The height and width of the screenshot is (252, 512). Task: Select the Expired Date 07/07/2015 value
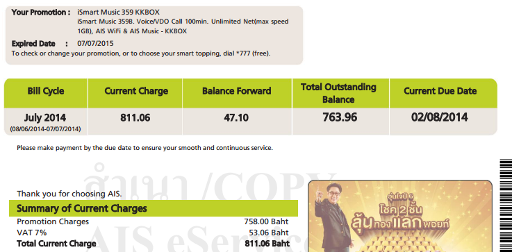[x=95, y=44]
